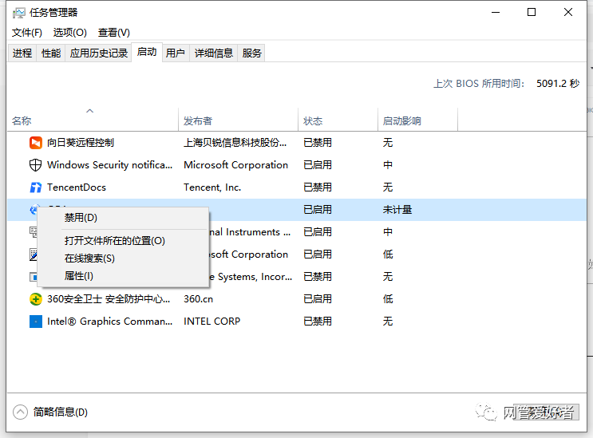
Task: Select the 向日葵远程控制 row name
Action: click(x=81, y=143)
